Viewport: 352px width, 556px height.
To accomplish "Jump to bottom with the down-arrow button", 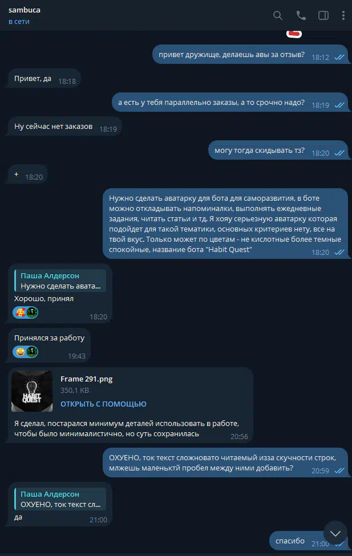I will point(335,533).
